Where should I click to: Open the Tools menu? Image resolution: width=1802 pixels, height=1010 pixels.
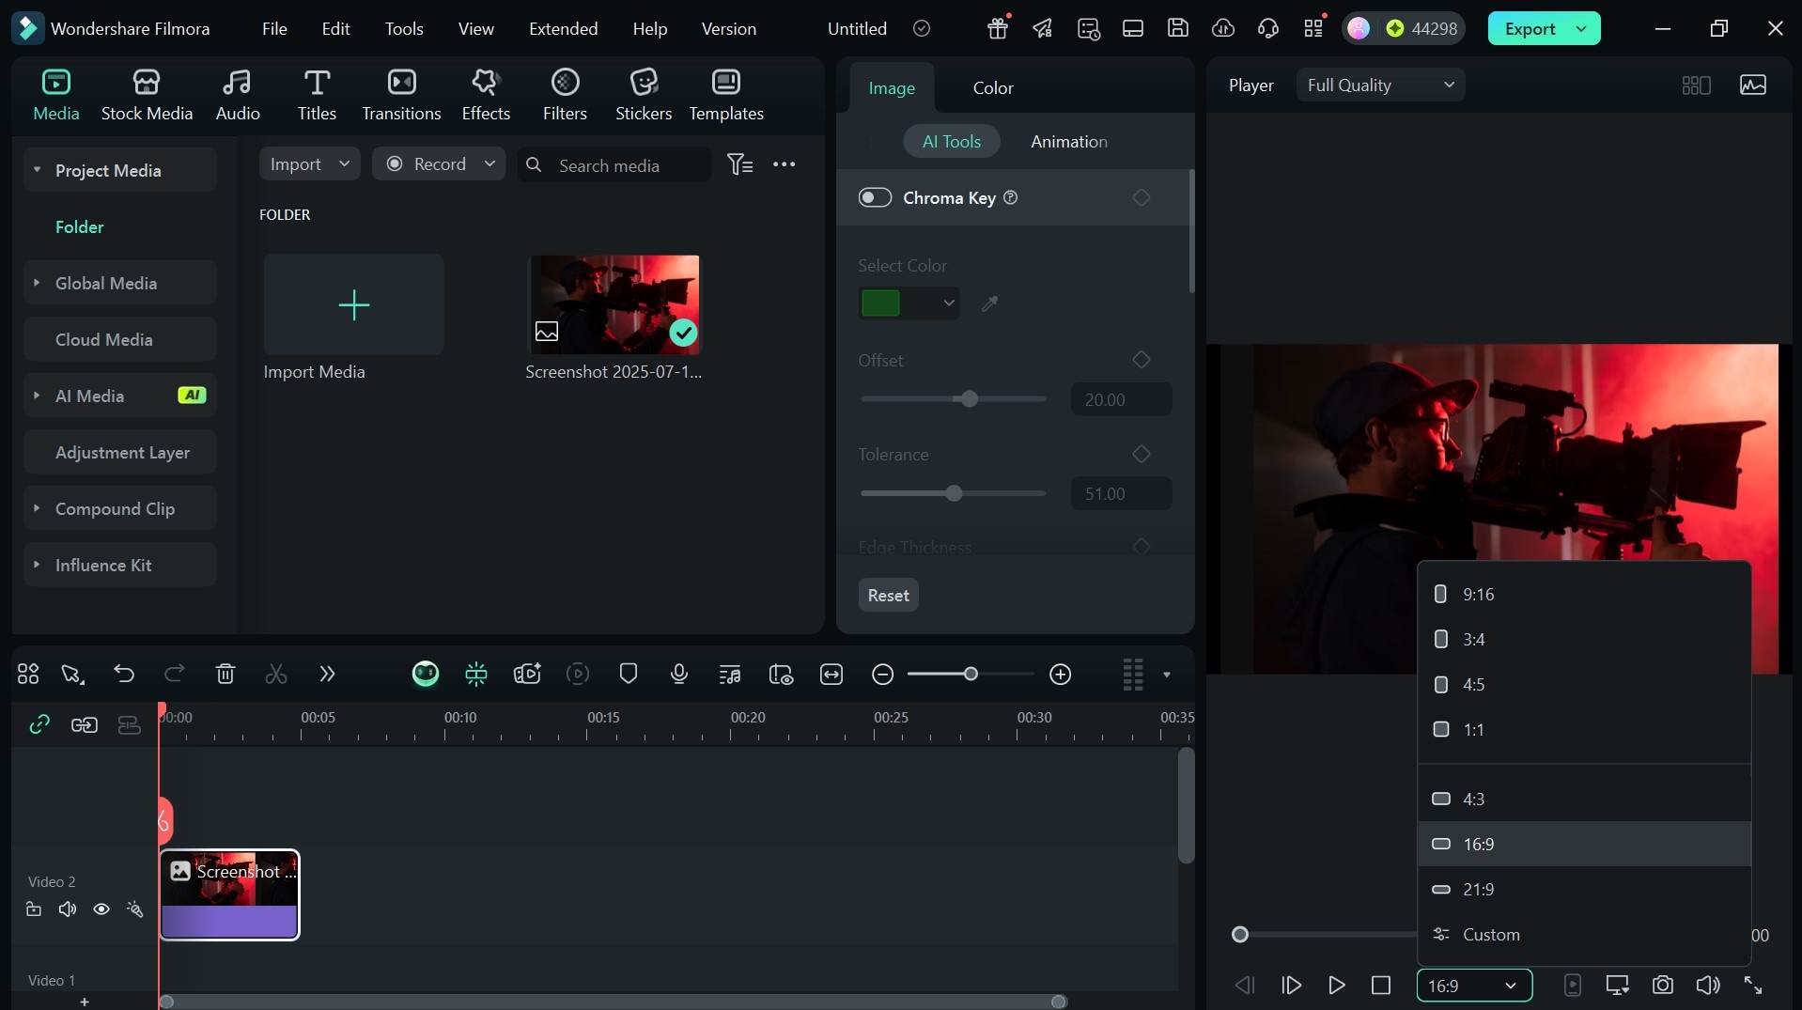click(x=404, y=28)
